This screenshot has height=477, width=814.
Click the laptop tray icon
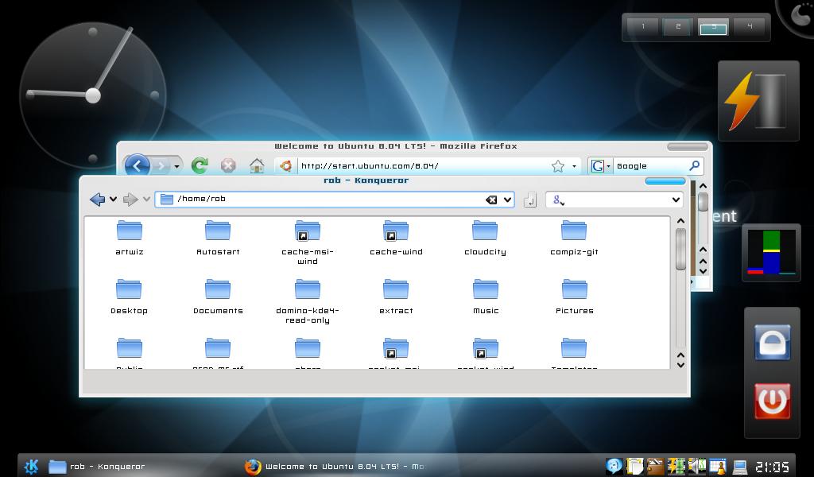click(x=739, y=467)
